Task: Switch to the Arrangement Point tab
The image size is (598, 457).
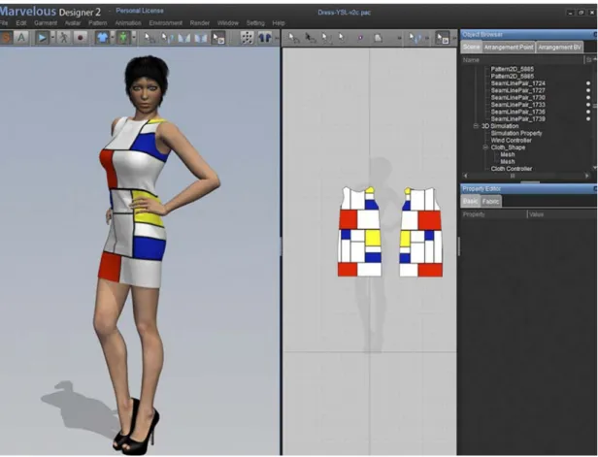Action: click(509, 48)
